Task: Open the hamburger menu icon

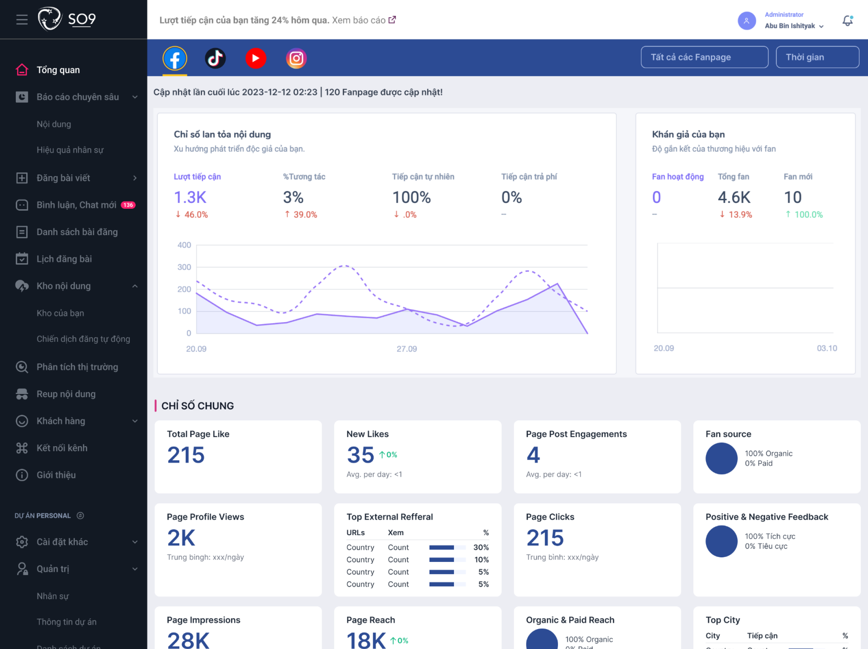Action: click(22, 19)
